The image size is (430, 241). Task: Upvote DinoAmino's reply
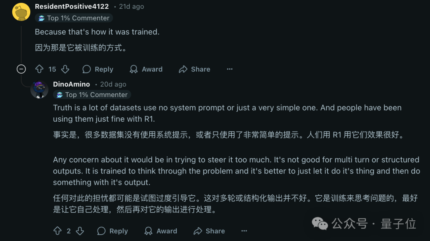(57, 231)
